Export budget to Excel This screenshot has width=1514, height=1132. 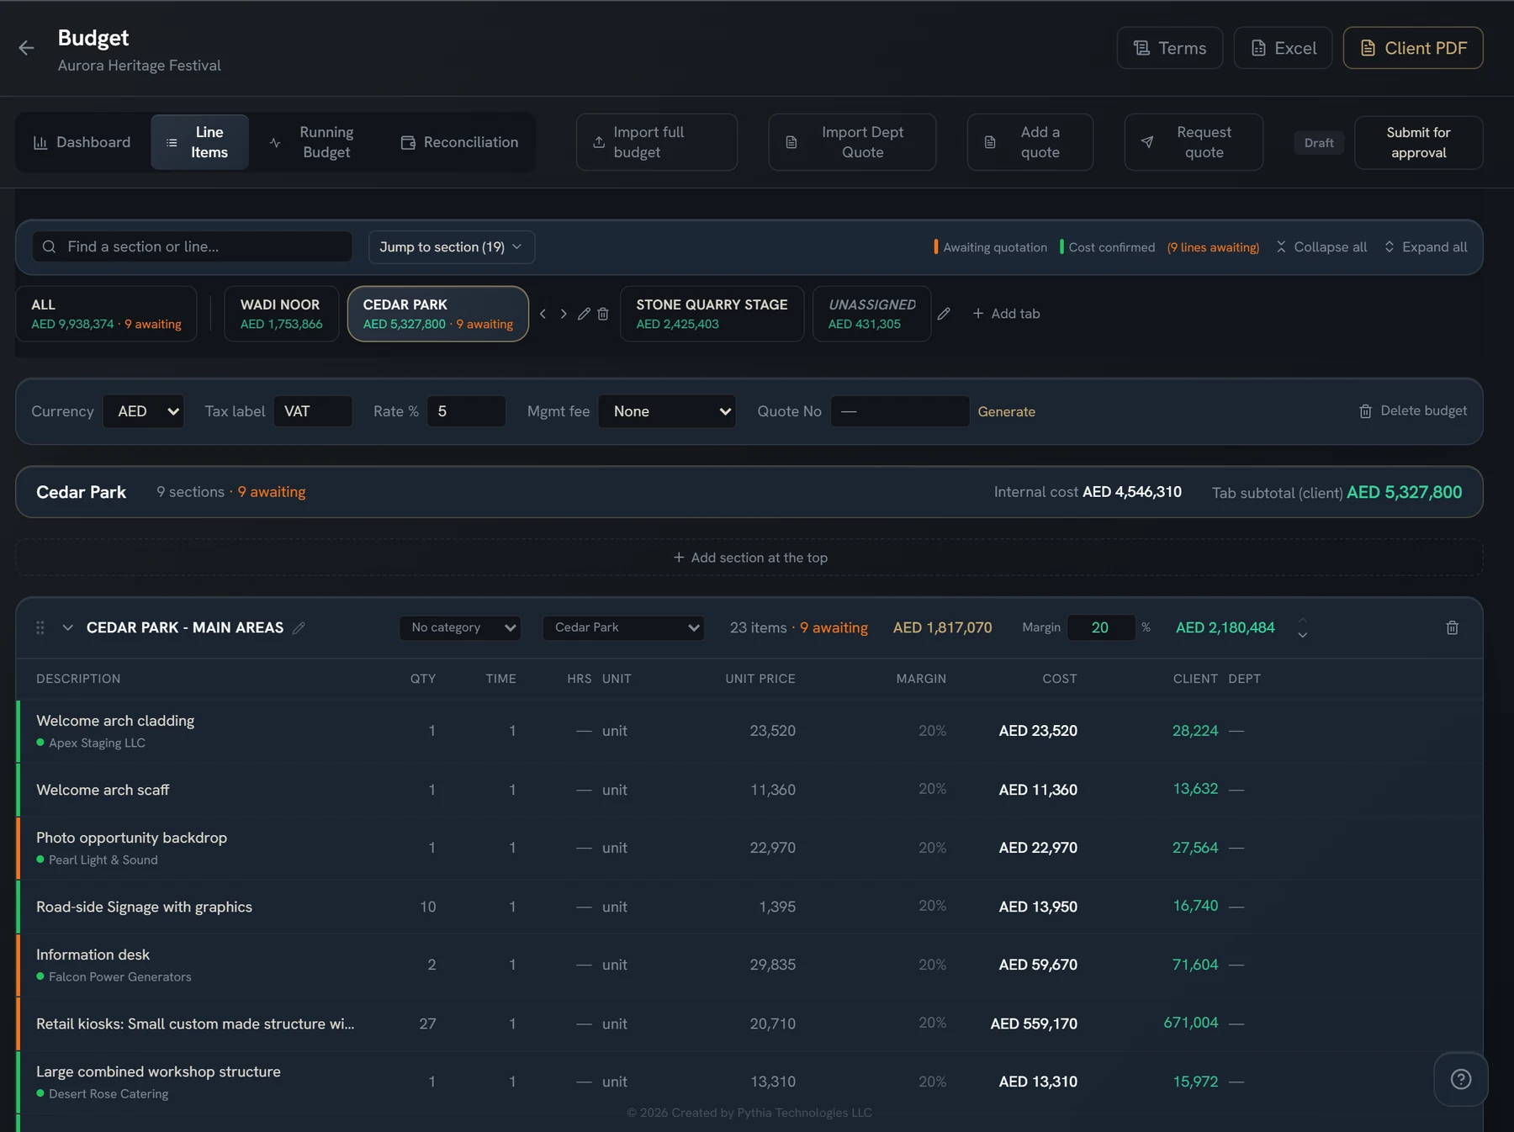[x=1283, y=48]
